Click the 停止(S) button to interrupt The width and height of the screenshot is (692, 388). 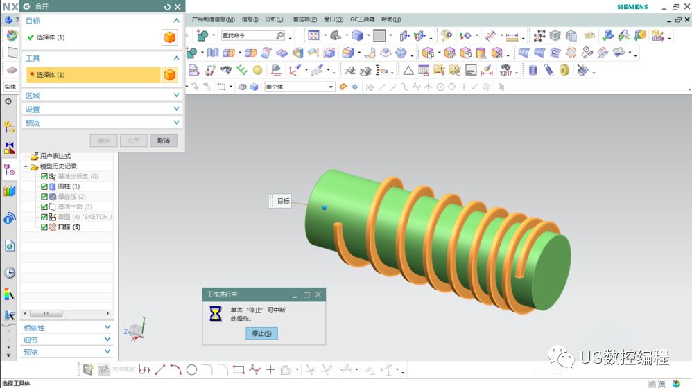261,333
